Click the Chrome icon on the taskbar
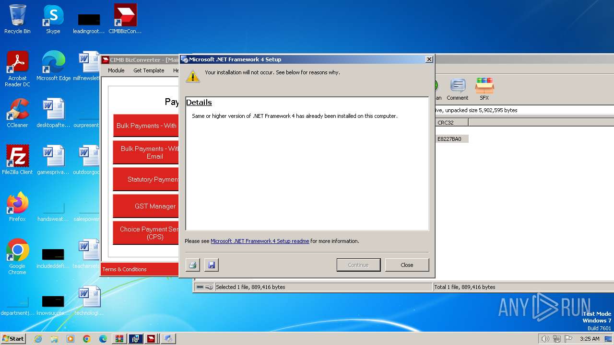The image size is (614, 345). click(87, 339)
